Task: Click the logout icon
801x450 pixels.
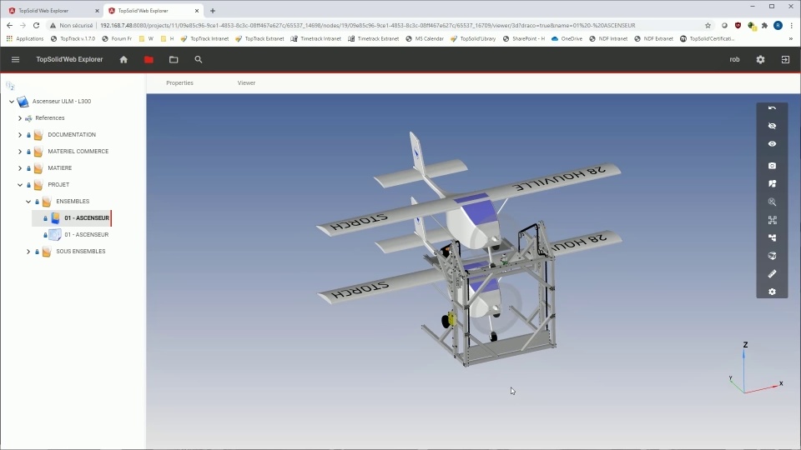Action: click(785, 60)
